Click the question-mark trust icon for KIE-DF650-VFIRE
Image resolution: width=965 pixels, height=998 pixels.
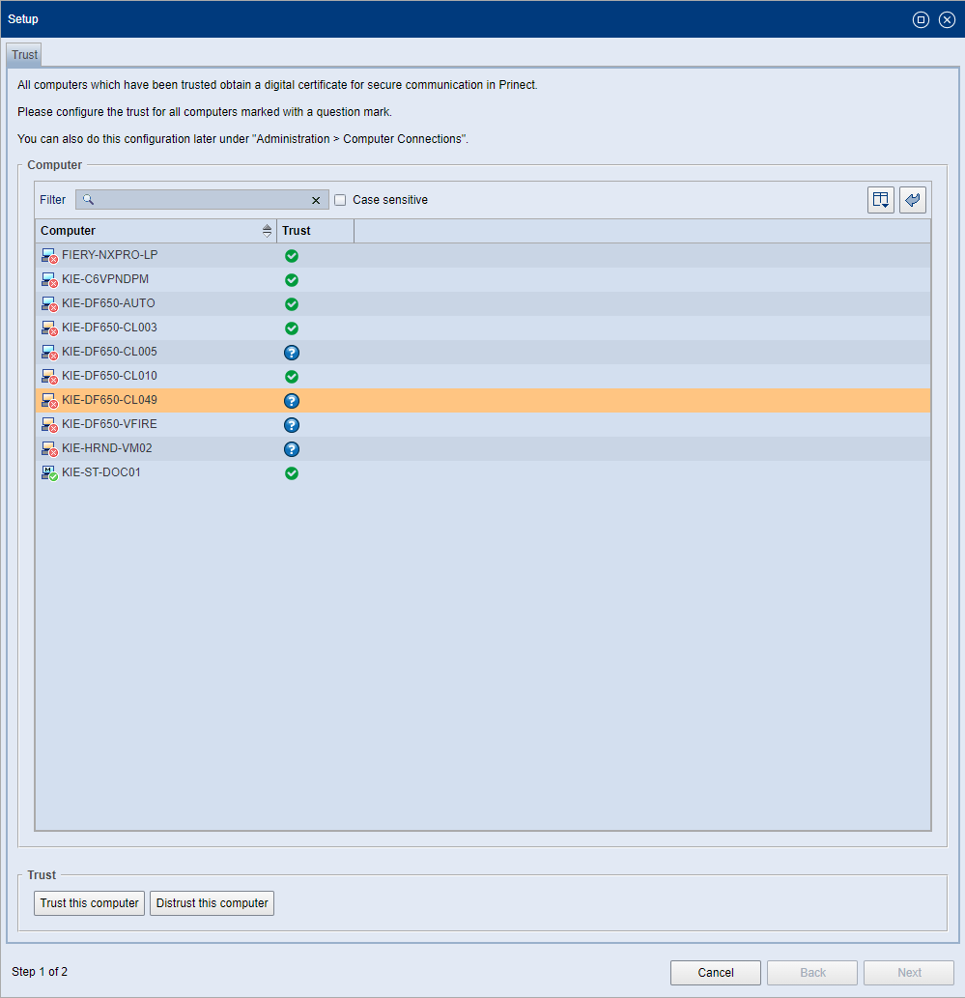pos(291,424)
